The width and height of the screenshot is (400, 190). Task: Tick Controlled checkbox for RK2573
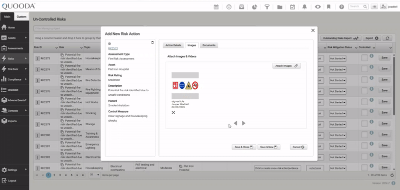[x=364, y=58]
